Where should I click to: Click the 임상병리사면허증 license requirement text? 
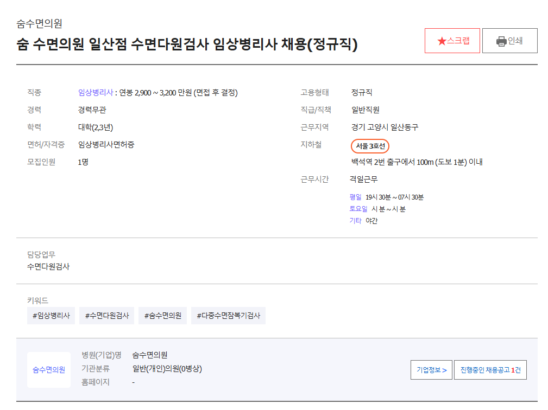point(106,145)
